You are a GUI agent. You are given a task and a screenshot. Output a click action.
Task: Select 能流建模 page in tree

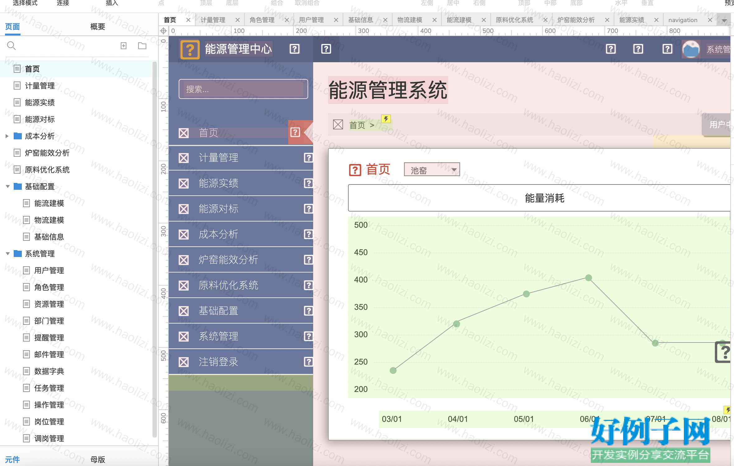(49, 203)
